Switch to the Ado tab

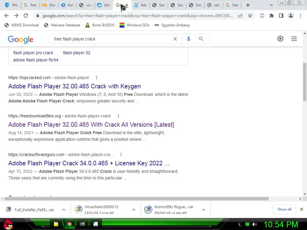141,5
